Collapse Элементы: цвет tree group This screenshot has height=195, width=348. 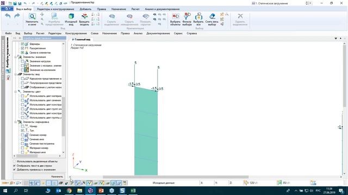[x=16, y=92]
